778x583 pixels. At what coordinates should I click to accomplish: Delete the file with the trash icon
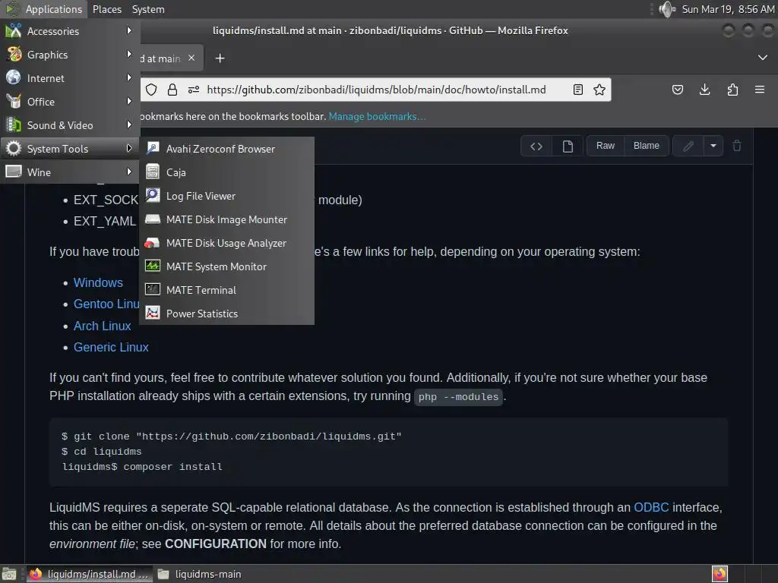click(737, 146)
